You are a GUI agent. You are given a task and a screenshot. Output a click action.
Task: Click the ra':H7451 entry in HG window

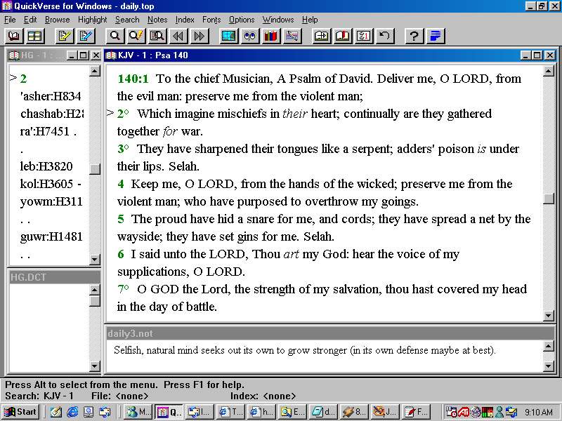coord(45,131)
